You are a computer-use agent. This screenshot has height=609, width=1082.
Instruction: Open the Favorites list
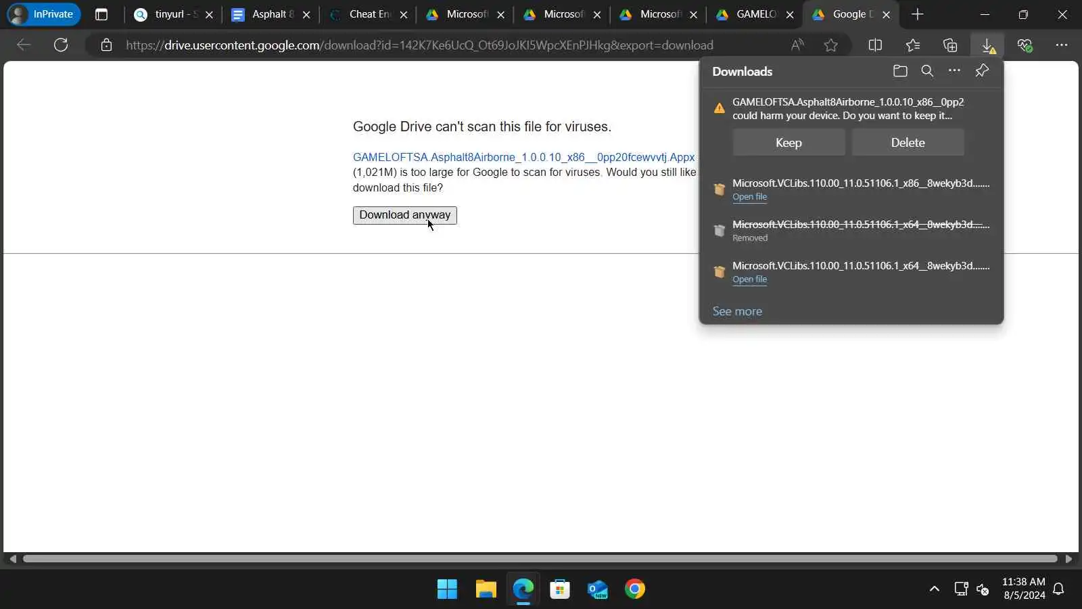click(913, 45)
